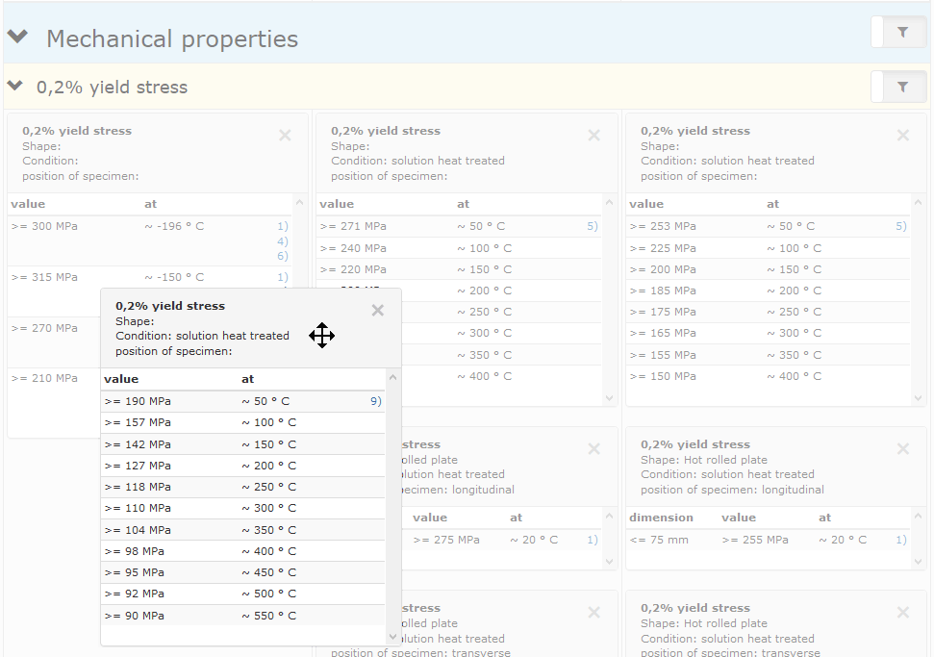This screenshot has width=934, height=657.
Task: Click the '~ -196 ° C' temperature cell
Action: pyautogui.click(x=174, y=226)
